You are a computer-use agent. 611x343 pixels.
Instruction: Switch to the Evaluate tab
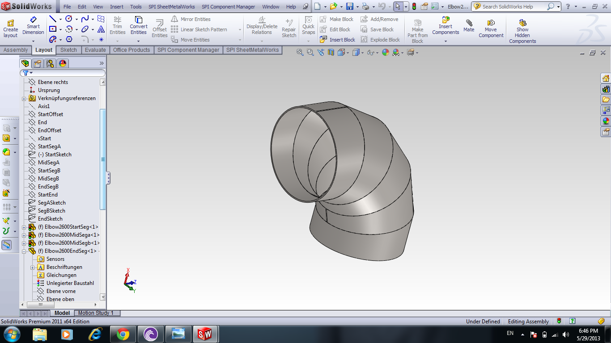(95, 50)
